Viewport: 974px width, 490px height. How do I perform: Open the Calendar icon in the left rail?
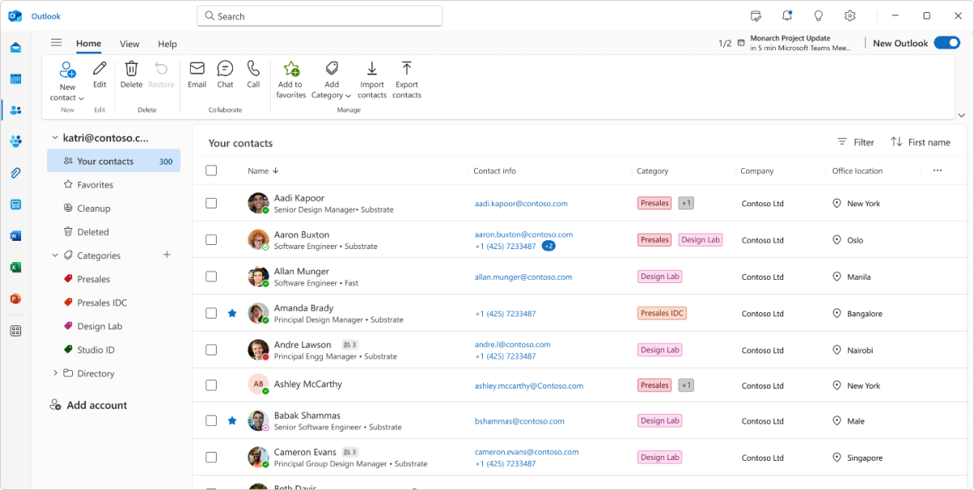[x=15, y=78]
